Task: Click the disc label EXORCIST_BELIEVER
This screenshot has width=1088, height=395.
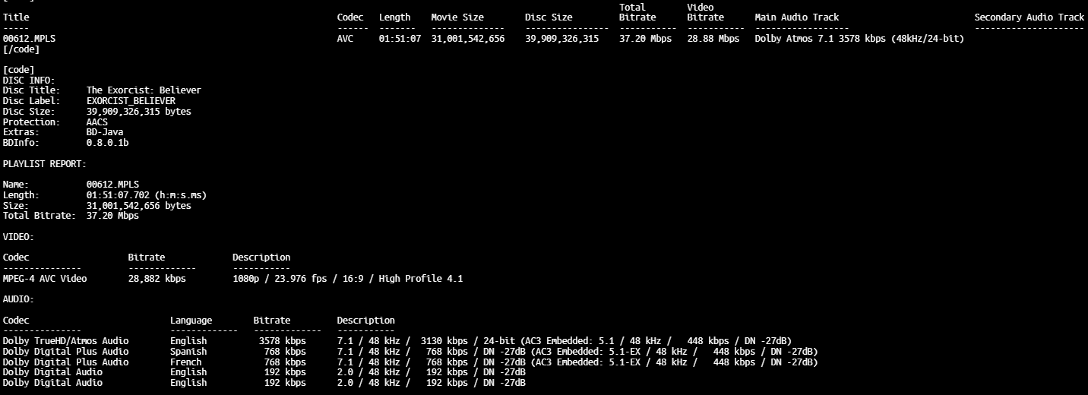Action: pos(131,101)
